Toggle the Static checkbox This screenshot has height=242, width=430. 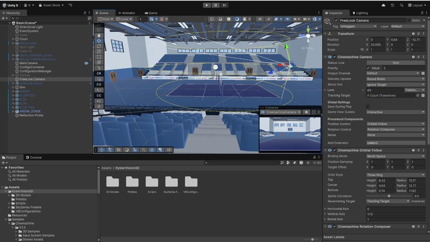409,20
